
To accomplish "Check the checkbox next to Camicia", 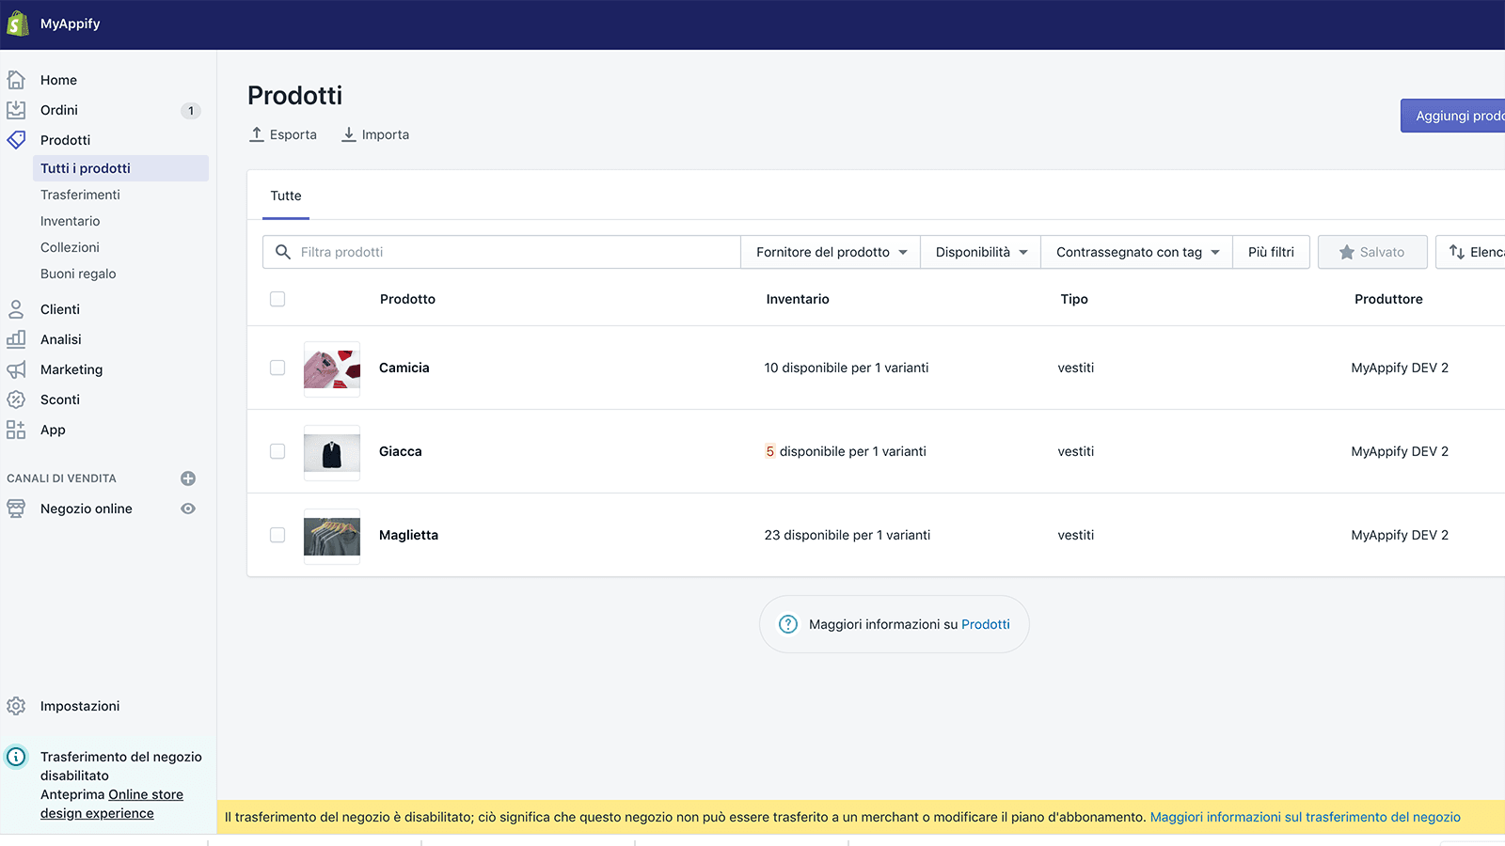I will pyautogui.click(x=277, y=368).
